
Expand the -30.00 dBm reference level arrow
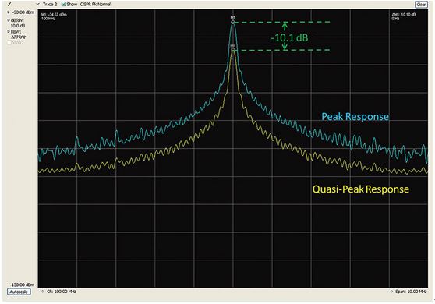tap(9, 12)
